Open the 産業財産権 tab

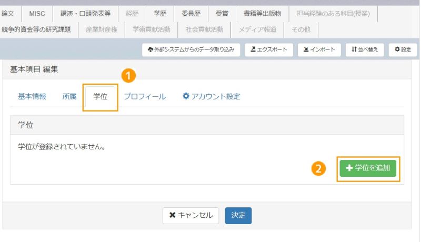(x=102, y=29)
